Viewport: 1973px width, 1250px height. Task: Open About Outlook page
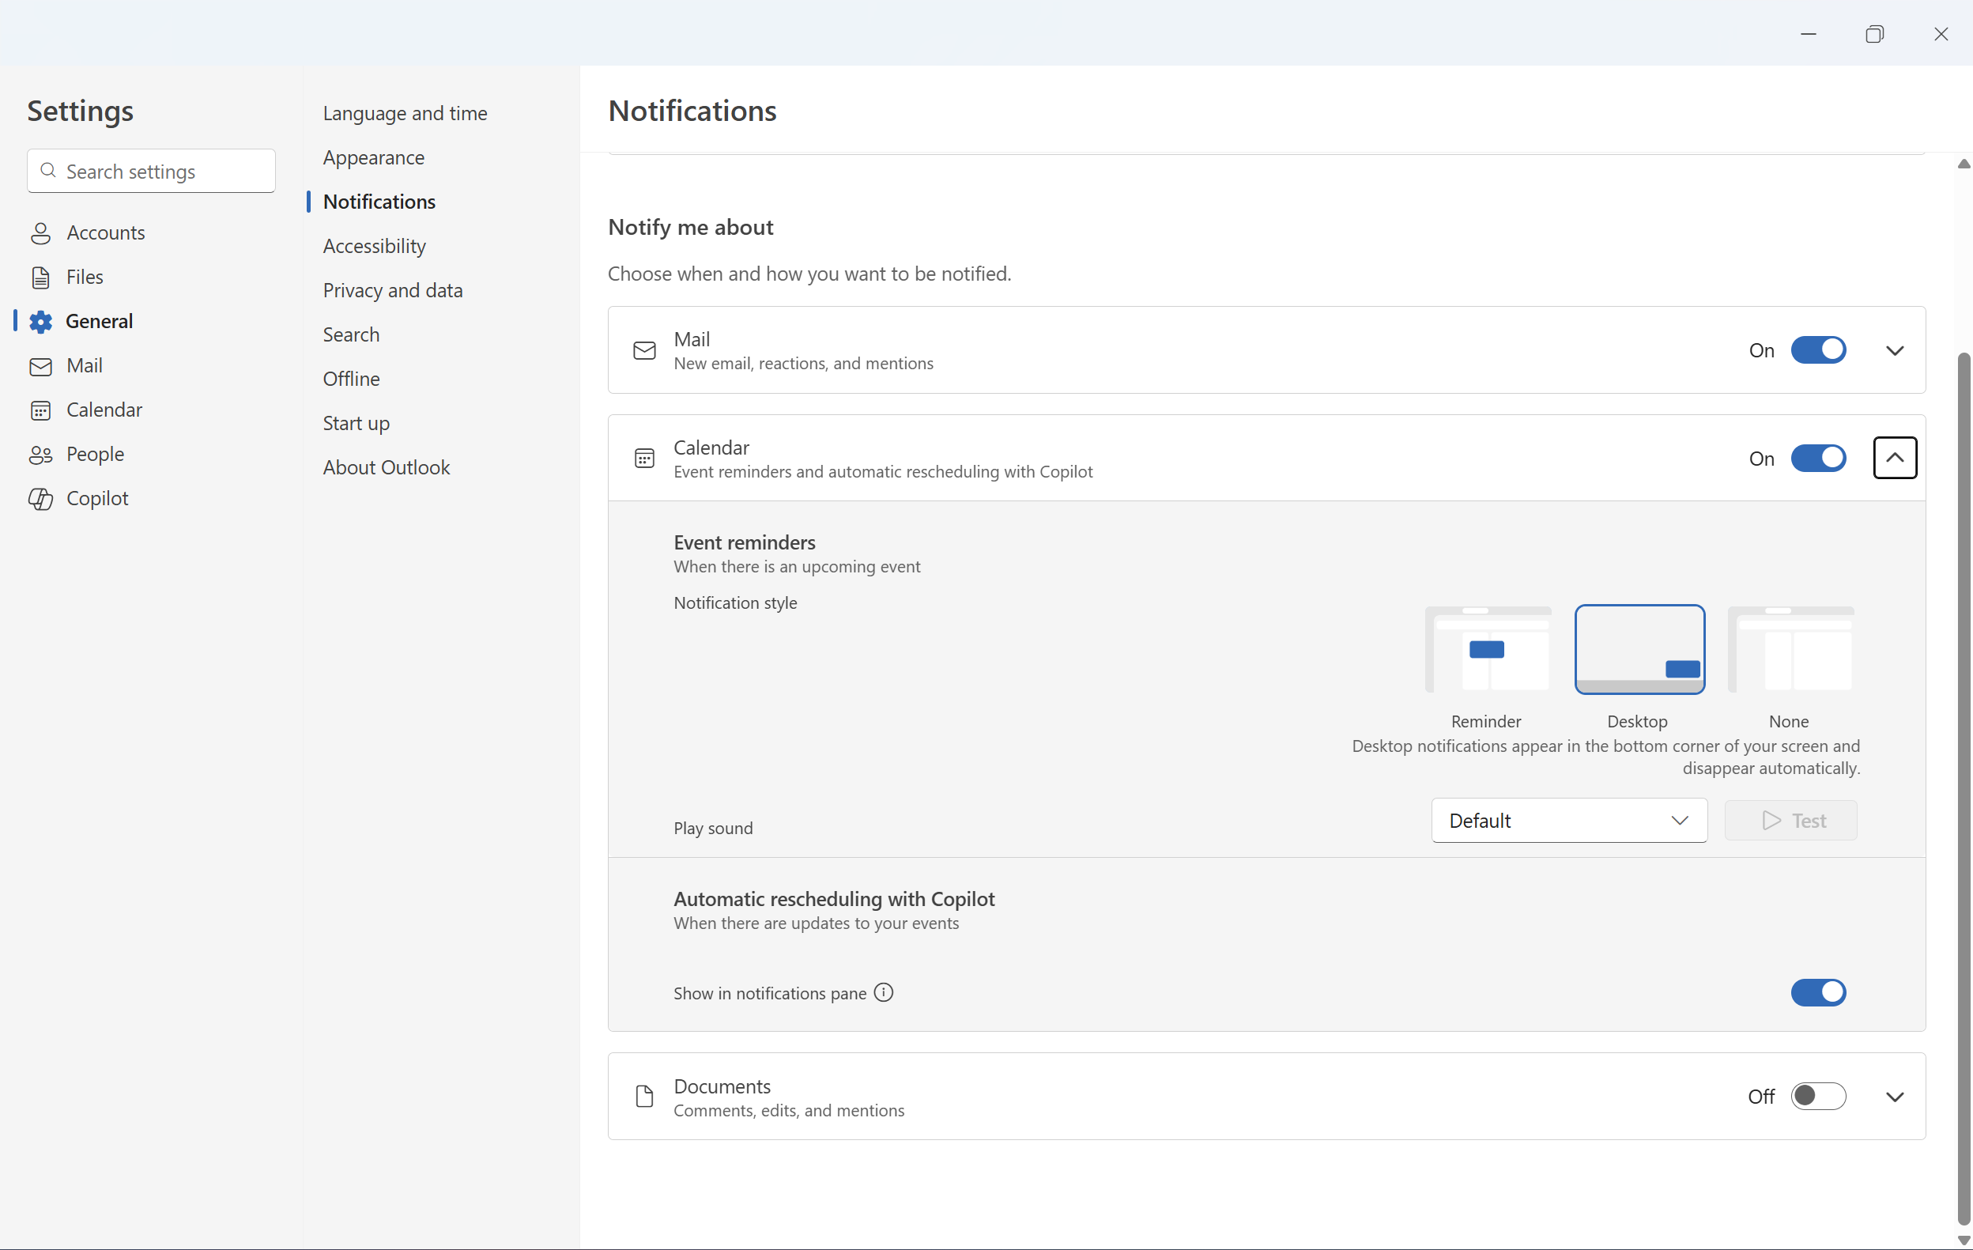pos(386,467)
